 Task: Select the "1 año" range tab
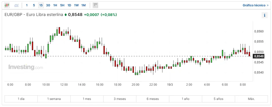pyautogui.click(x=186, y=99)
